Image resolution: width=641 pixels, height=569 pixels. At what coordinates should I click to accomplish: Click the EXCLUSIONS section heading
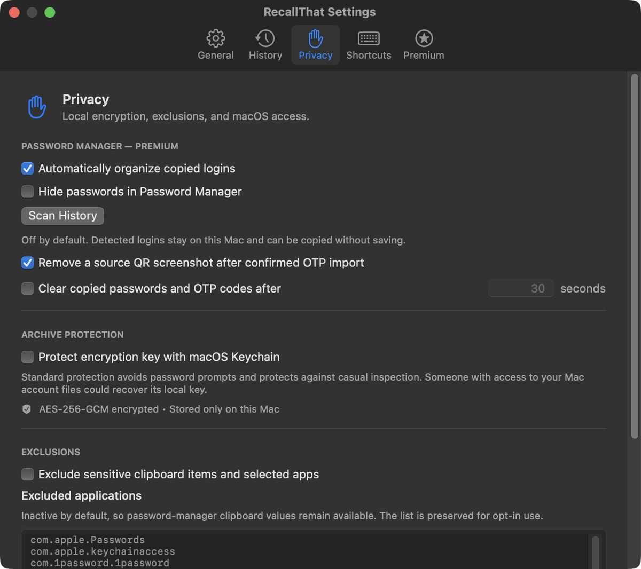pos(51,452)
